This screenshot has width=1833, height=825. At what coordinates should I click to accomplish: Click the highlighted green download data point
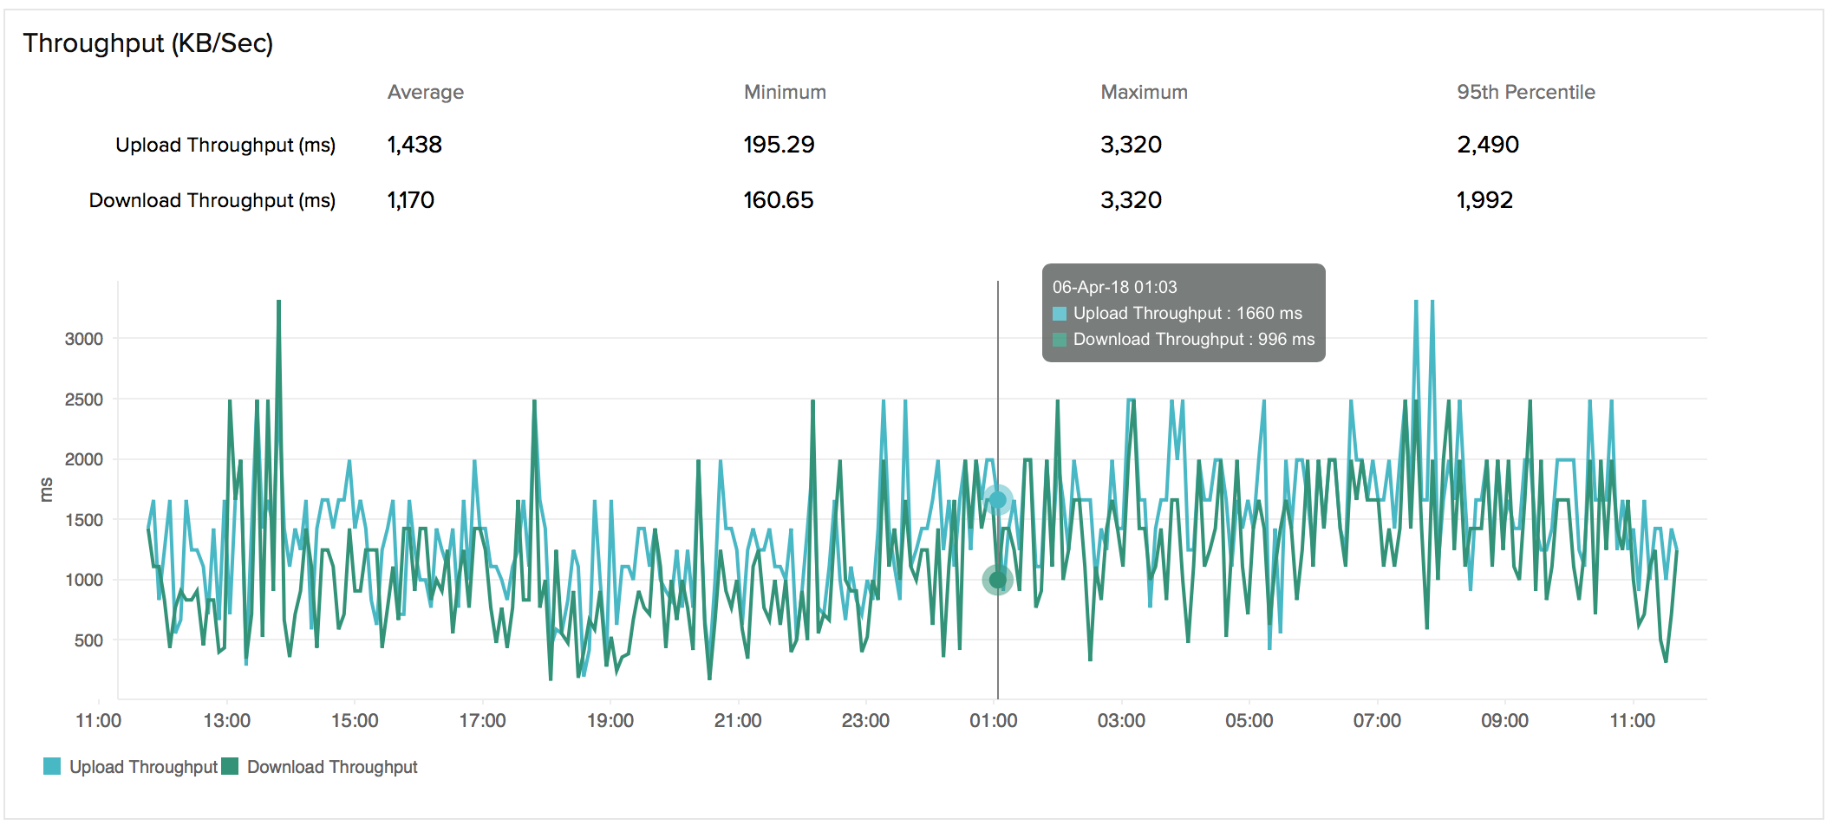click(x=997, y=580)
